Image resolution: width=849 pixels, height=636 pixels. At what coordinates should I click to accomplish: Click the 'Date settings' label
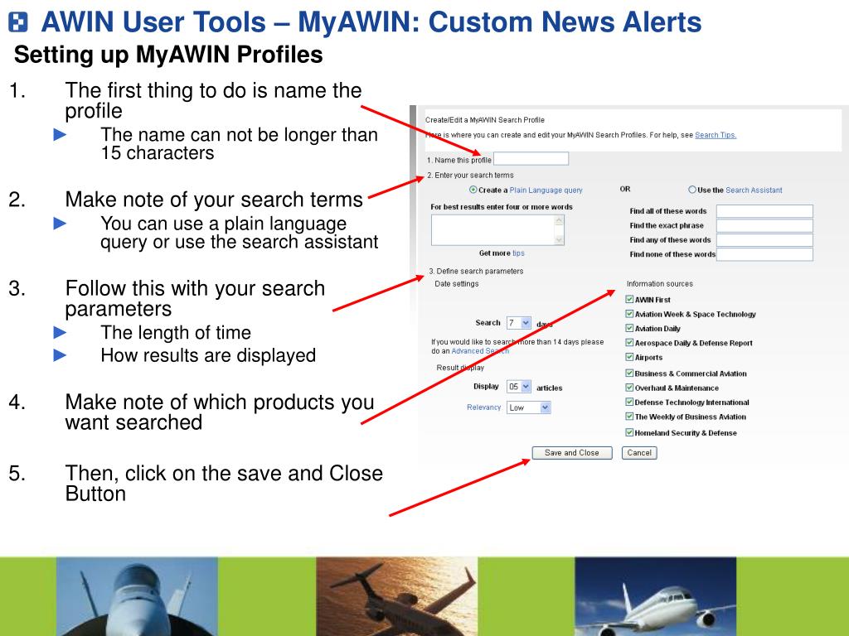457,284
